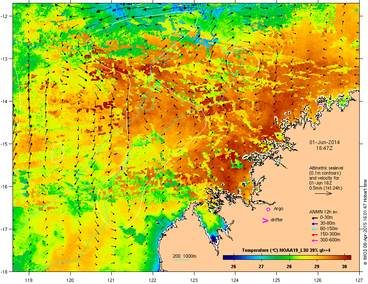The width and height of the screenshot is (368, 284).
Task: Click the magenta drifter arrowhead symbol
Action: (x=265, y=220)
